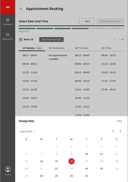Choose Thursday slot 09:15 - 09:45
The width and height of the screenshot is (128, 182).
coord(85,72)
